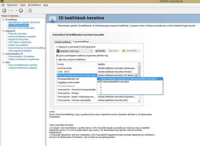Viewport: 200px width, 146px height.
Task: Open the Súgó menu
Action: coord(46,5)
